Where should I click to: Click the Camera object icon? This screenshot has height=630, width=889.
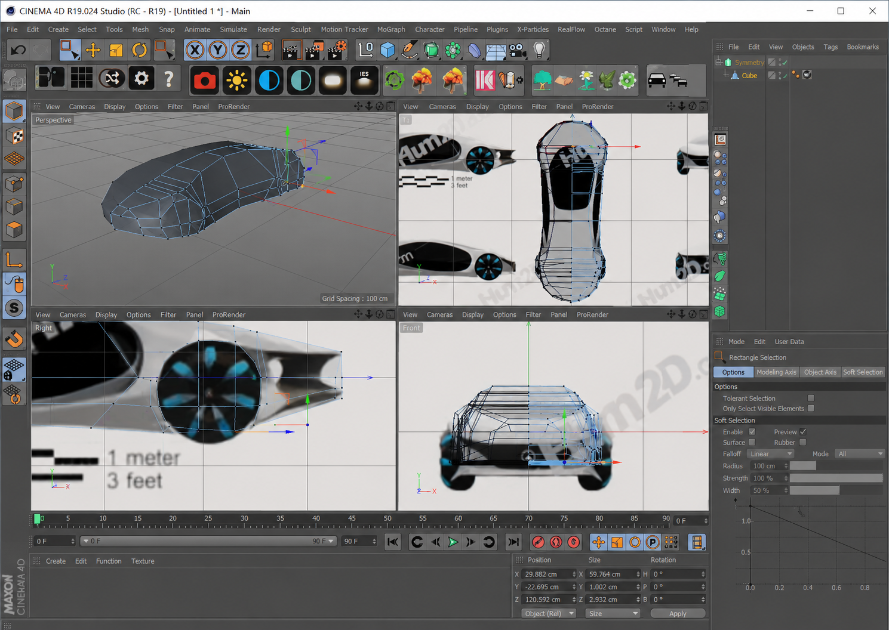coord(518,50)
